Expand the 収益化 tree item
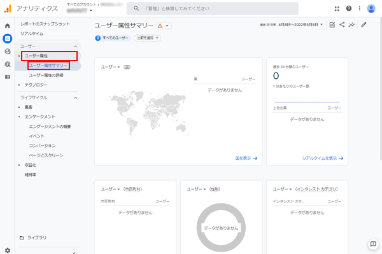Image resolution: width=382 pixels, height=254 pixels. (19, 165)
